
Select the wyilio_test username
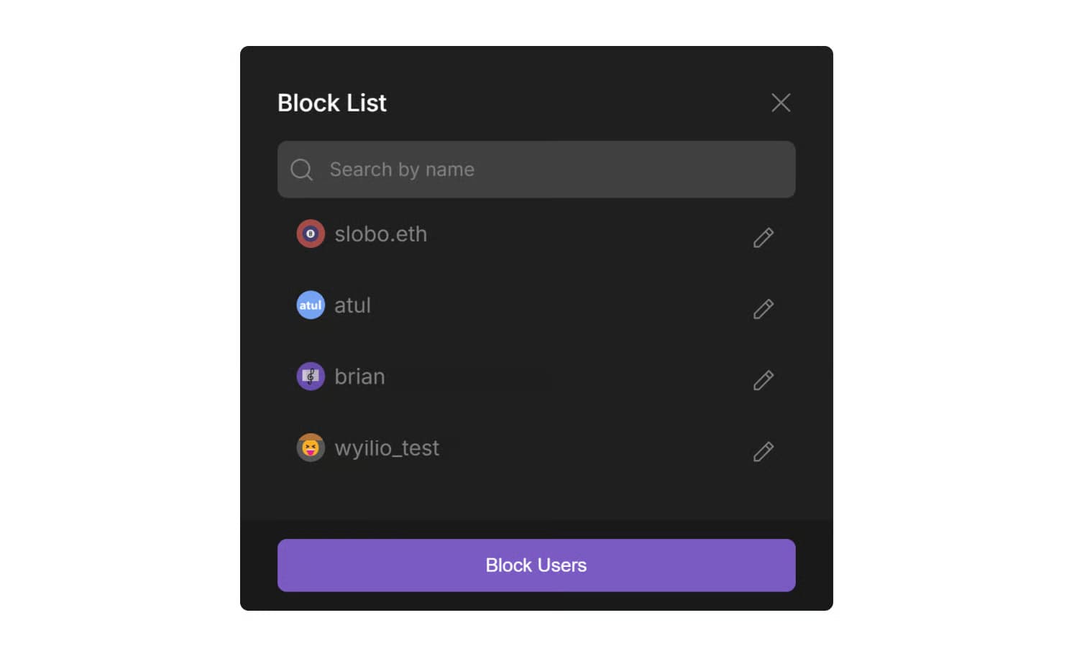tap(387, 448)
